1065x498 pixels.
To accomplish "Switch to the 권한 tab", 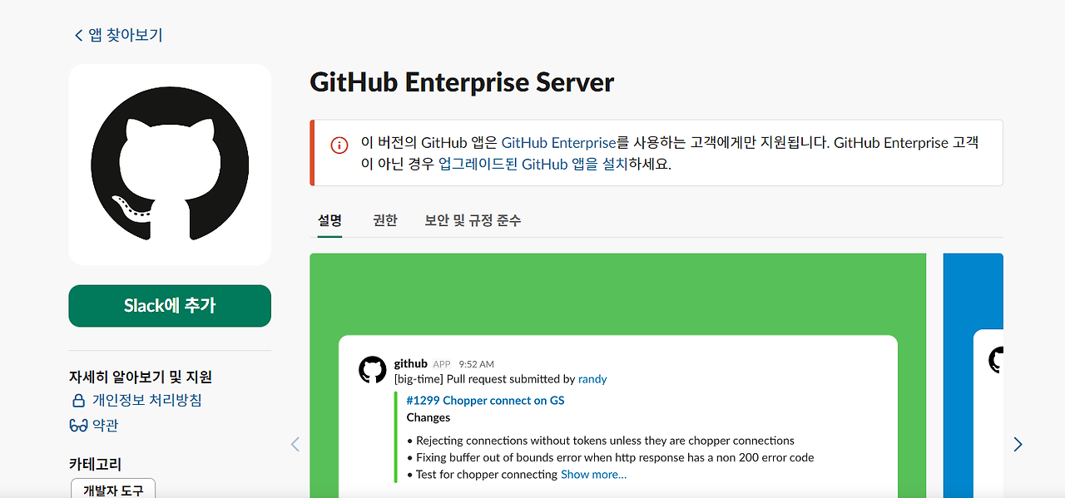I will point(385,220).
